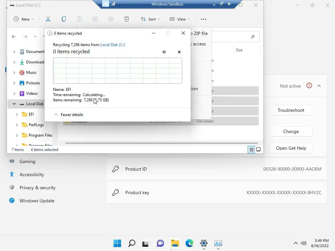Select Pictures in the navigation pane
The image size is (335, 251).
coord(30,83)
